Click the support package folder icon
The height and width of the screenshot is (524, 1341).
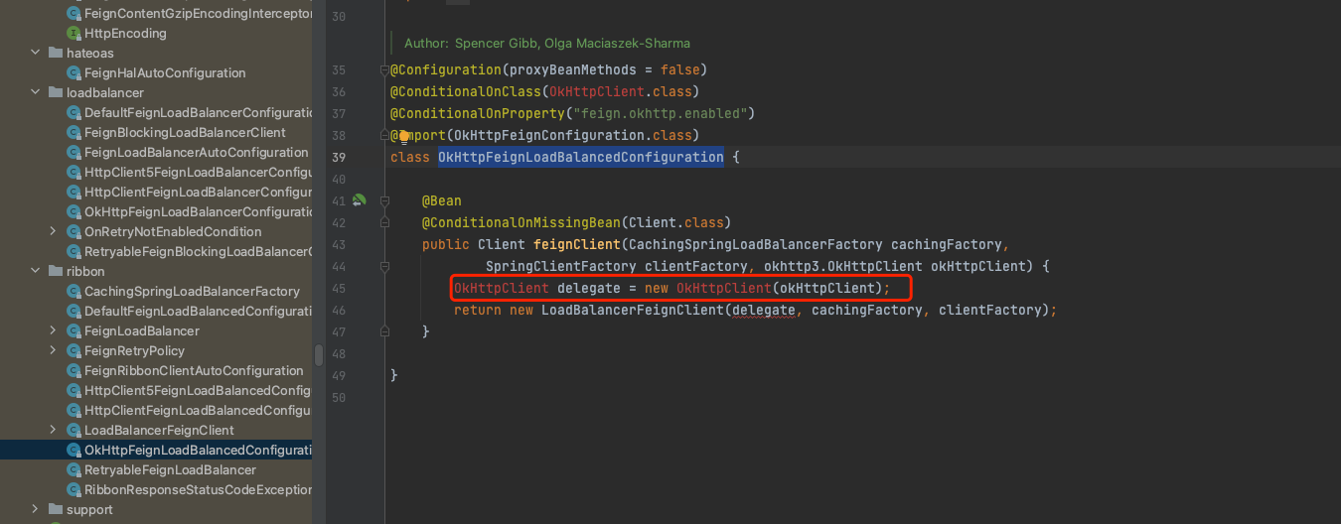(55, 510)
